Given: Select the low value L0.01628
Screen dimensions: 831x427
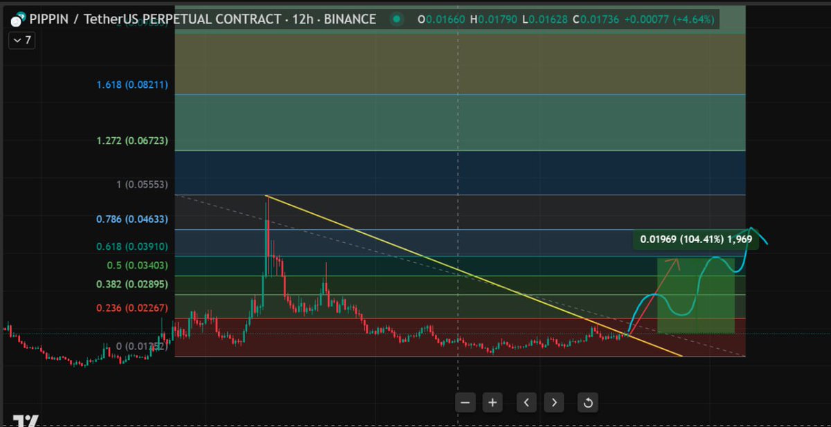Looking at the screenshot, I should pyautogui.click(x=545, y=19).
